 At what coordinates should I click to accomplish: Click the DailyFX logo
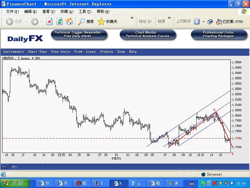click(x=25, y=39)
